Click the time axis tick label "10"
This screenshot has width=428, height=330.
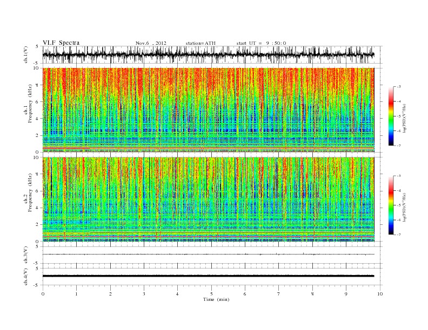(x=380, y=294)
